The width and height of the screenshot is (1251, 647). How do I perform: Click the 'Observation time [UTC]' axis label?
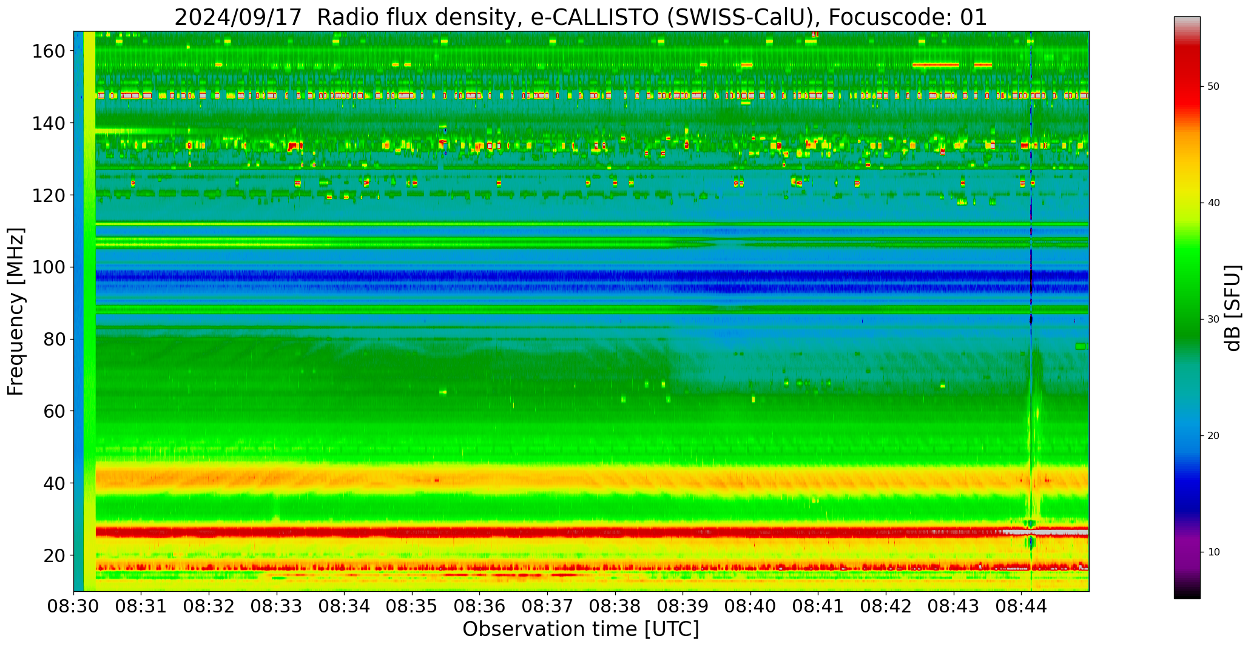coord(581,629)
